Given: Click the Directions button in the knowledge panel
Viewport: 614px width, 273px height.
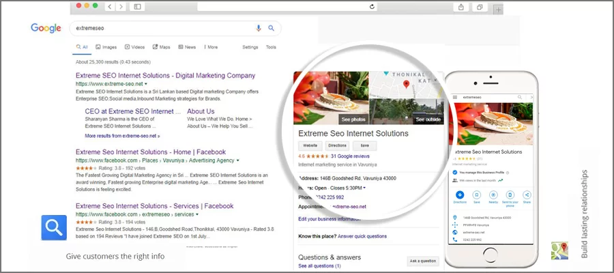Looking at the screenshot, I should [337, 145].
